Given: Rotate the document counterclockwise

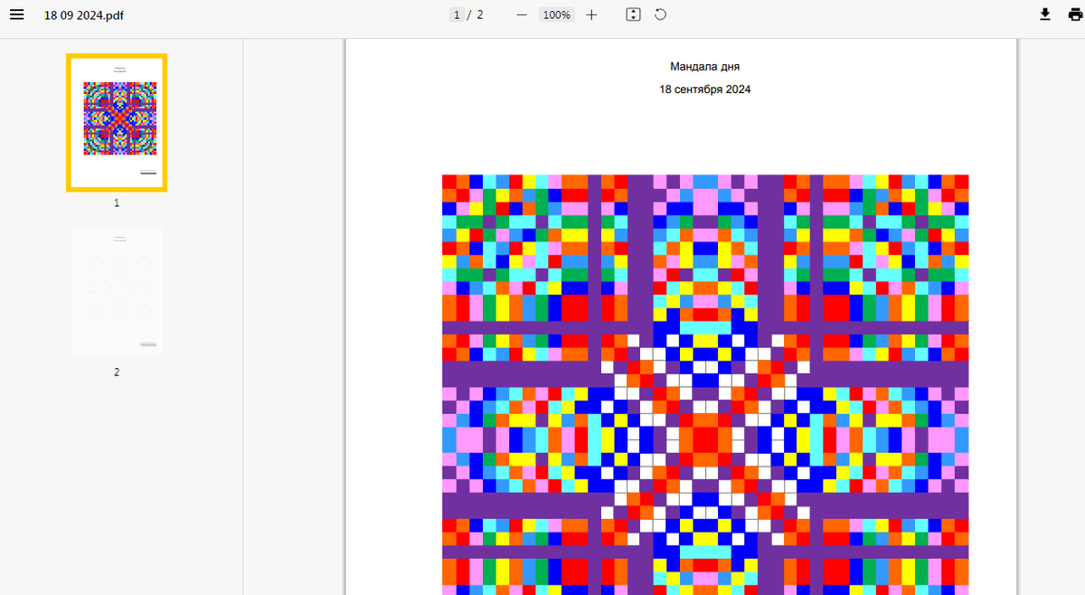Looking at the screenshot, I should 661,14.
